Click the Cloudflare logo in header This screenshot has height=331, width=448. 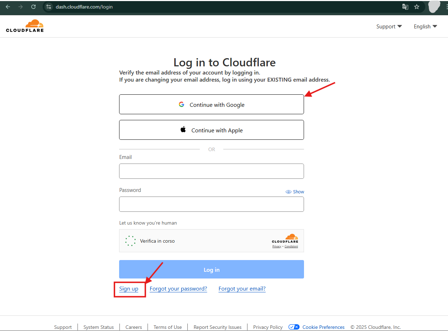[25, 26]
